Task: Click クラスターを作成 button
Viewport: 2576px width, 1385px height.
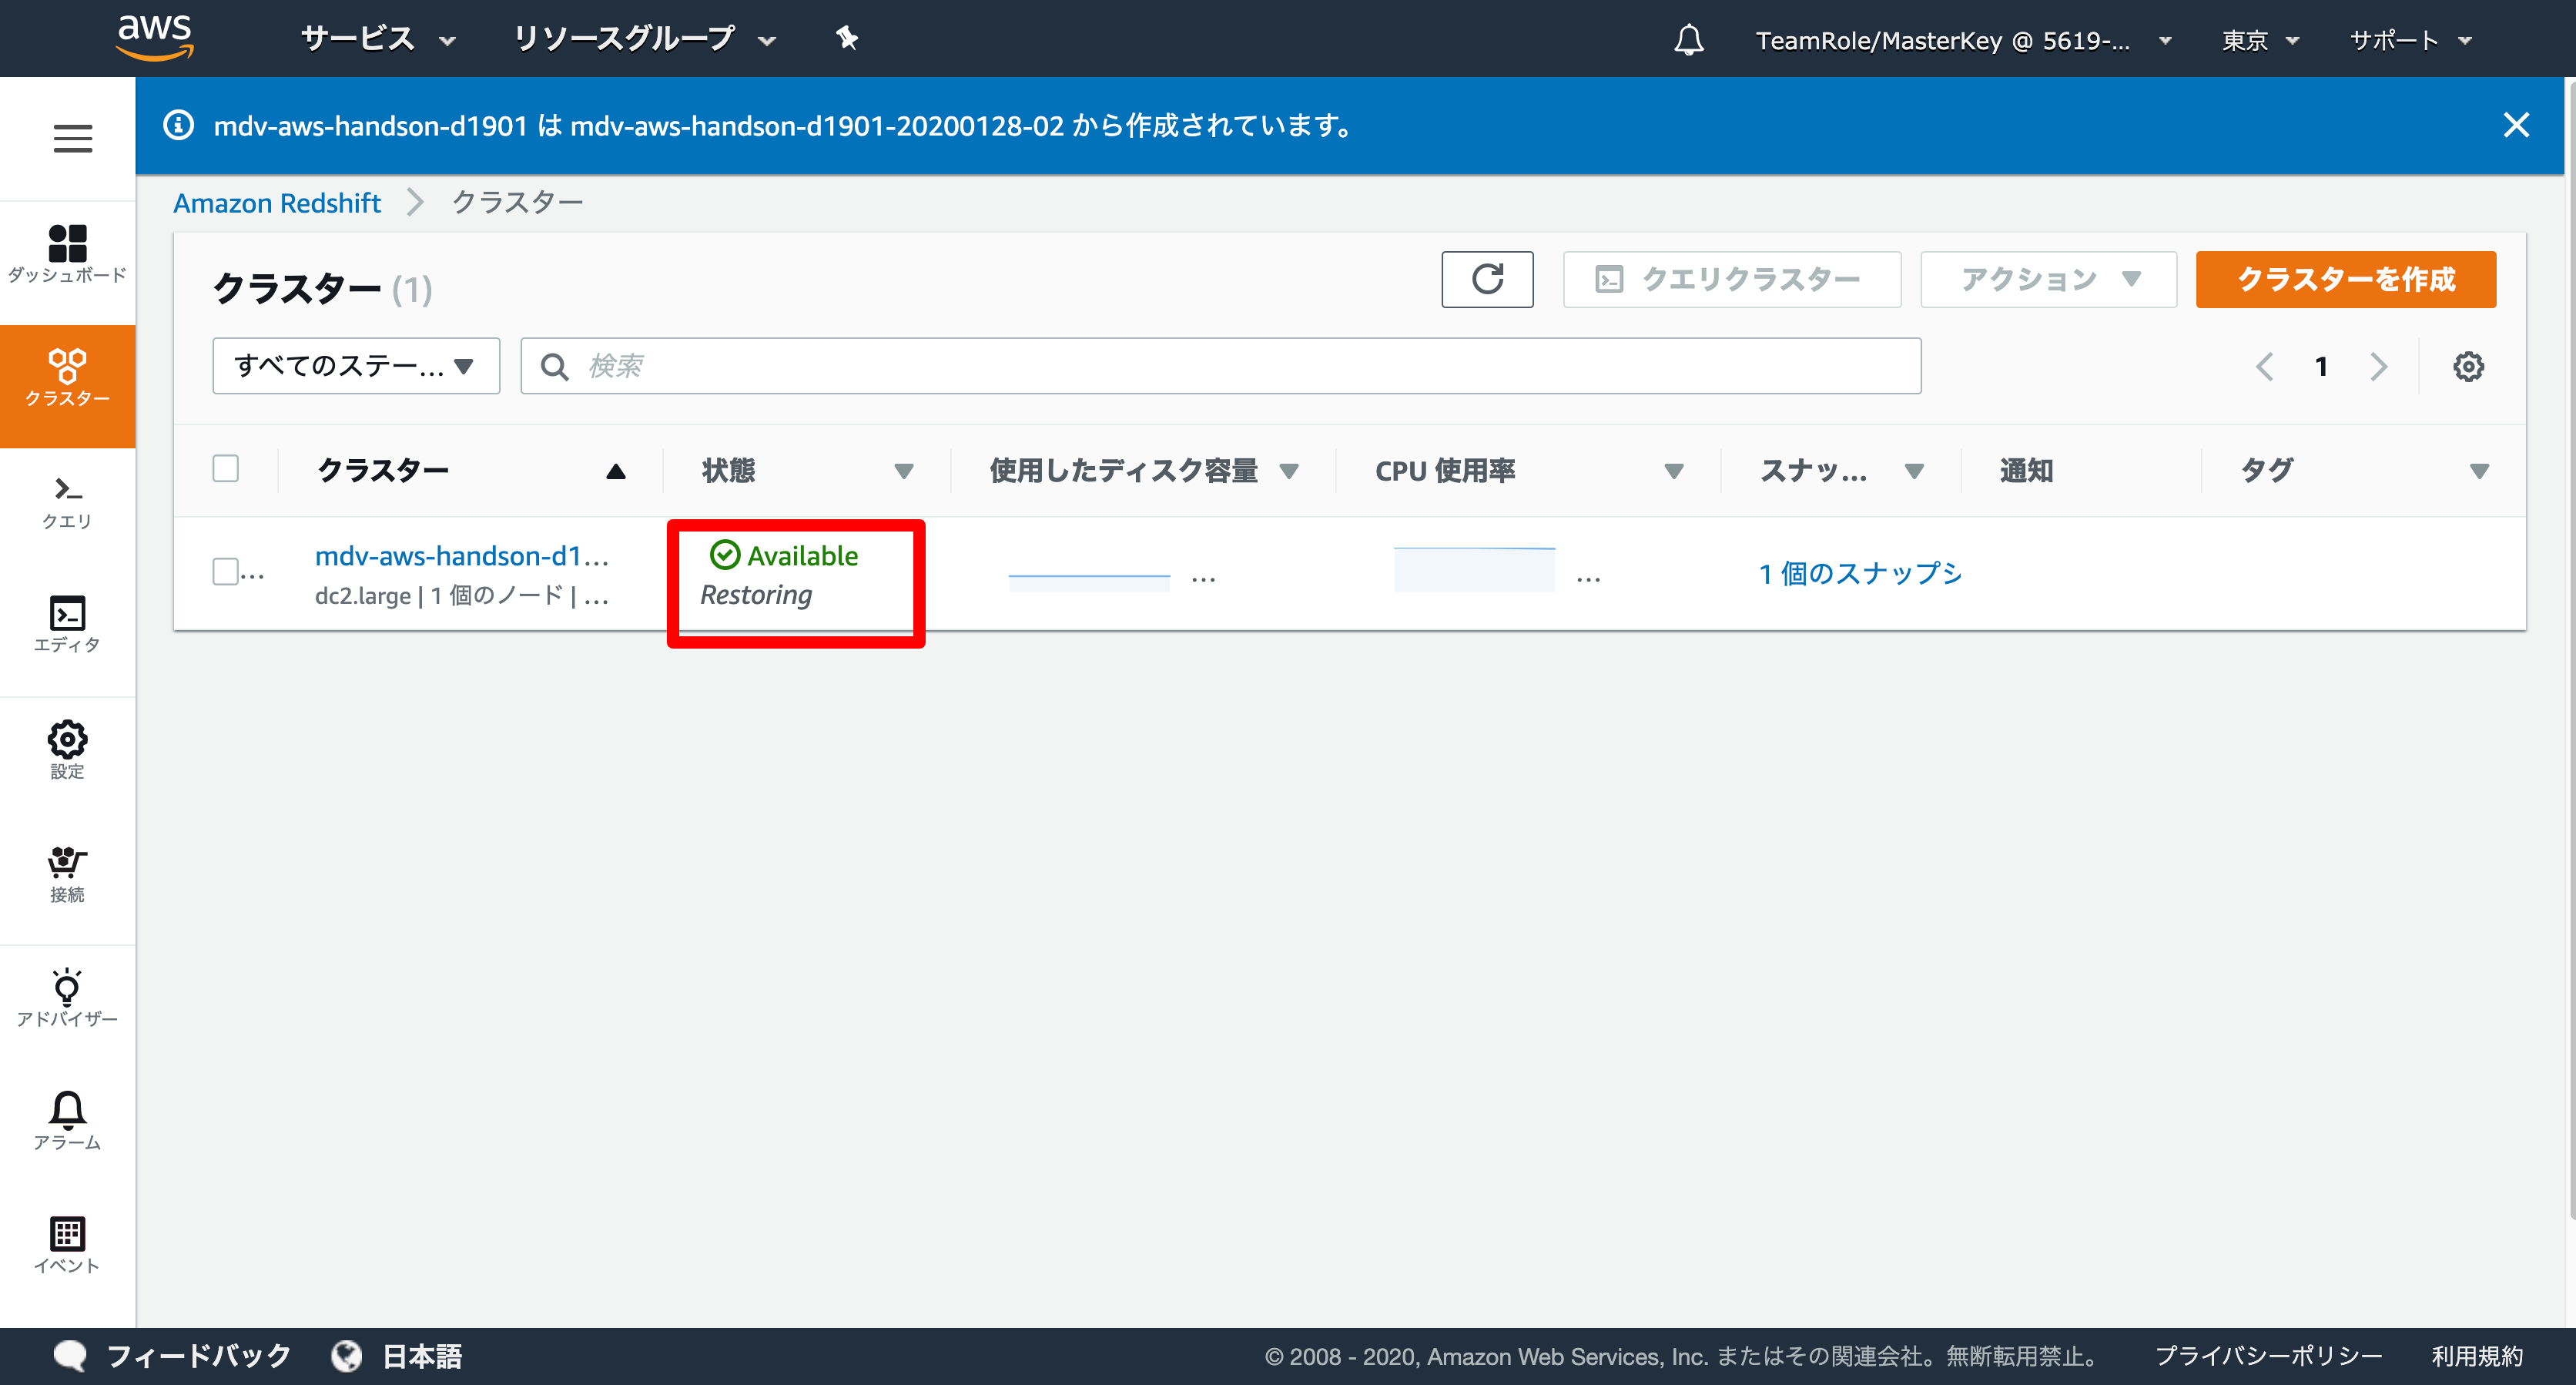Action: coord(2345,279)
